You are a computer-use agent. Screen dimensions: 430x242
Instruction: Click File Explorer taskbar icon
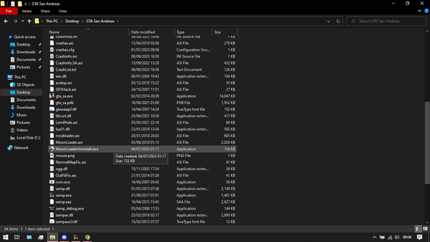[x=52, y=237]
